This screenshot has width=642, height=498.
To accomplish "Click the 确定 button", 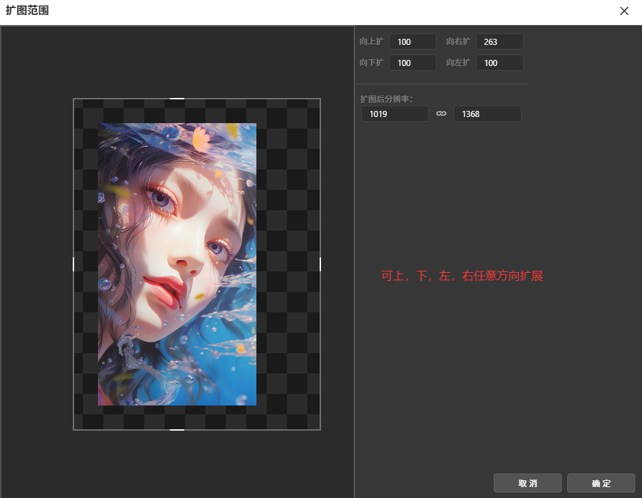I will tap(601, 483).
